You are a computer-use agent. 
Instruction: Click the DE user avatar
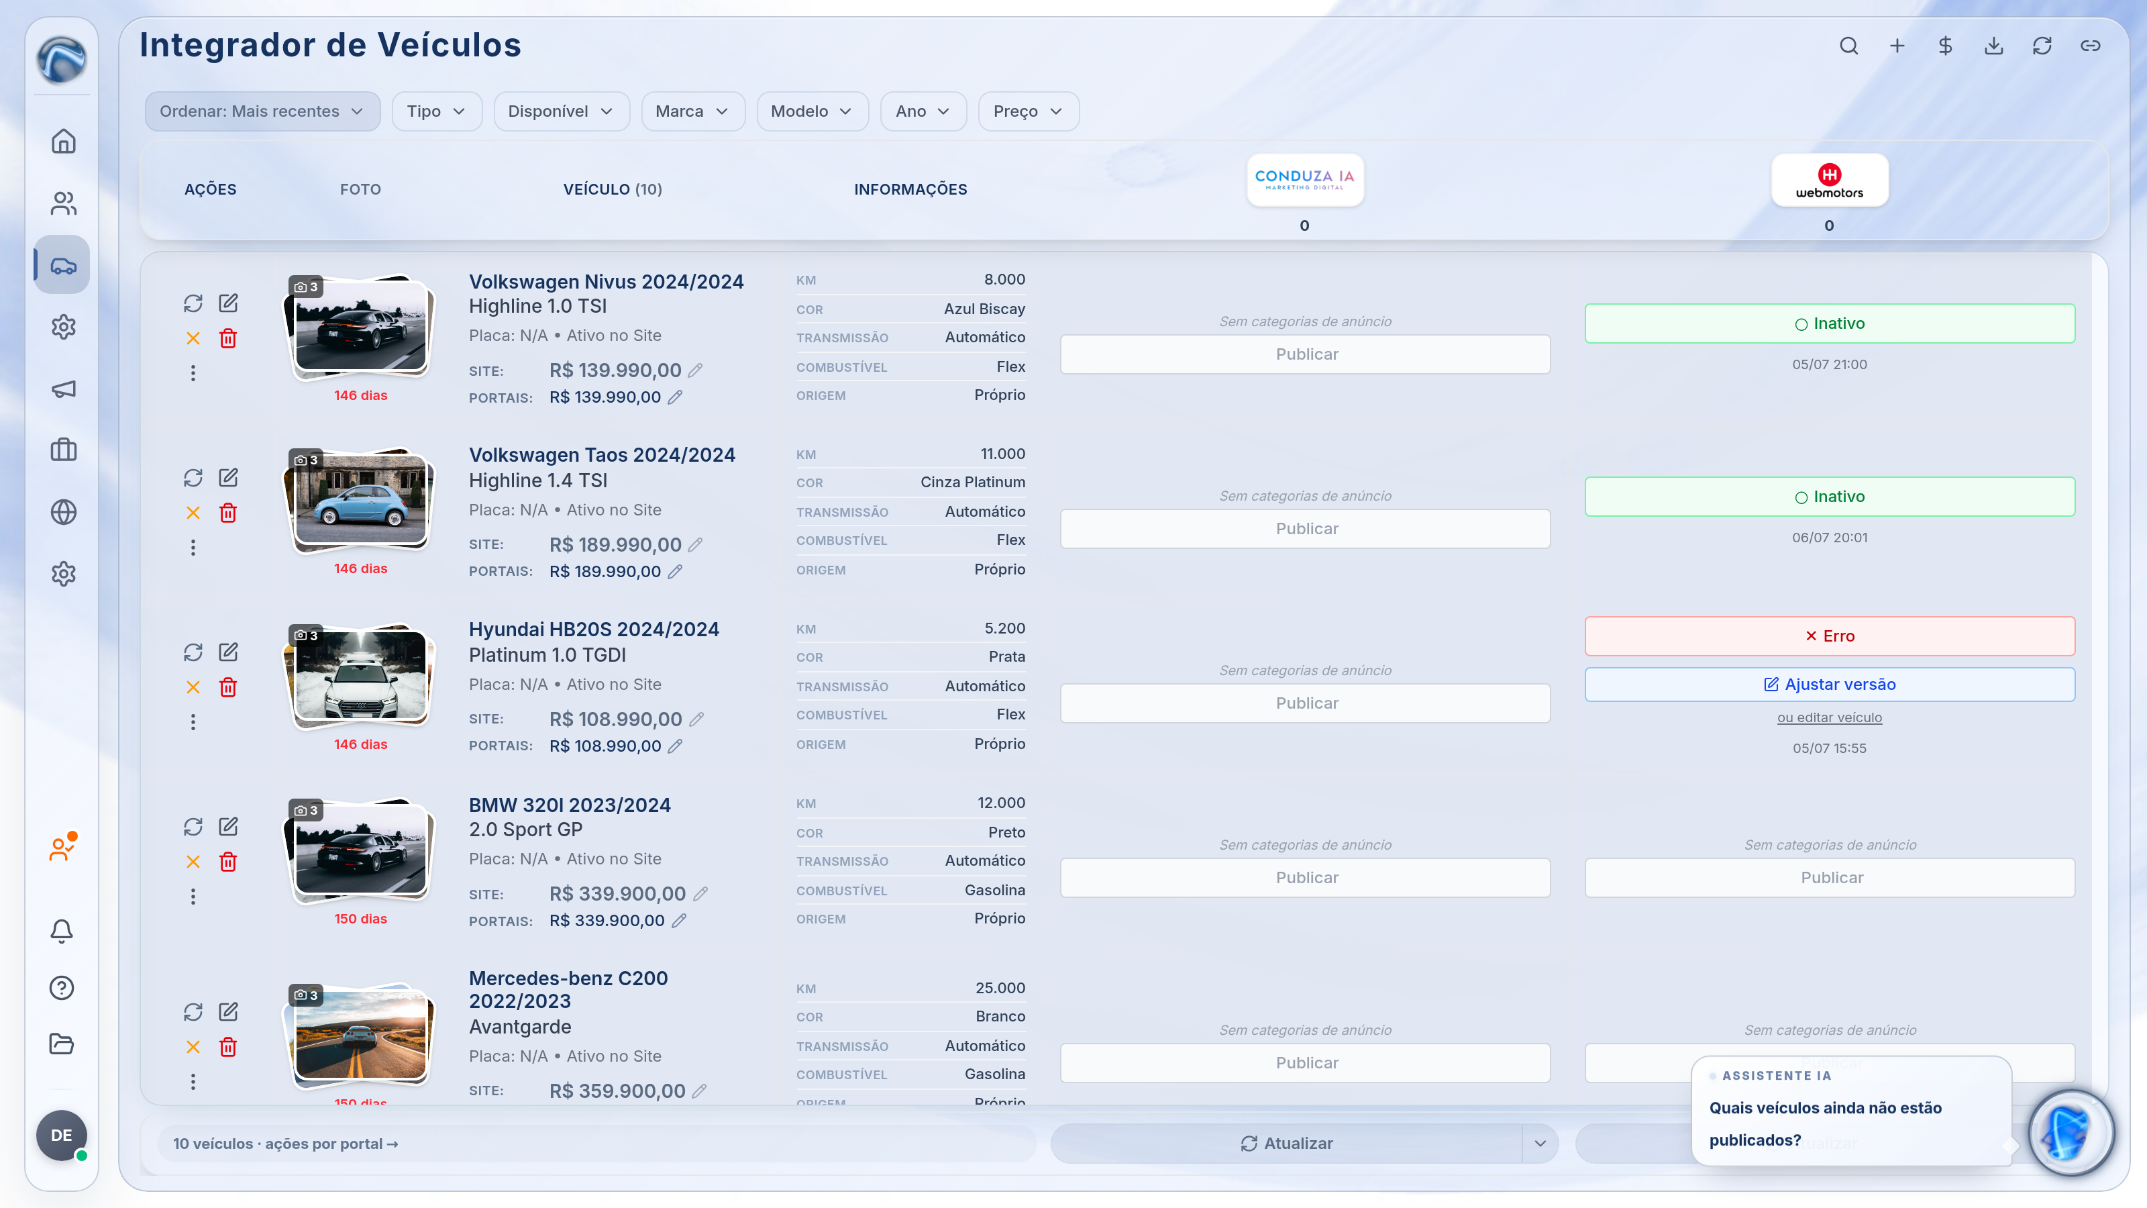62,1136
